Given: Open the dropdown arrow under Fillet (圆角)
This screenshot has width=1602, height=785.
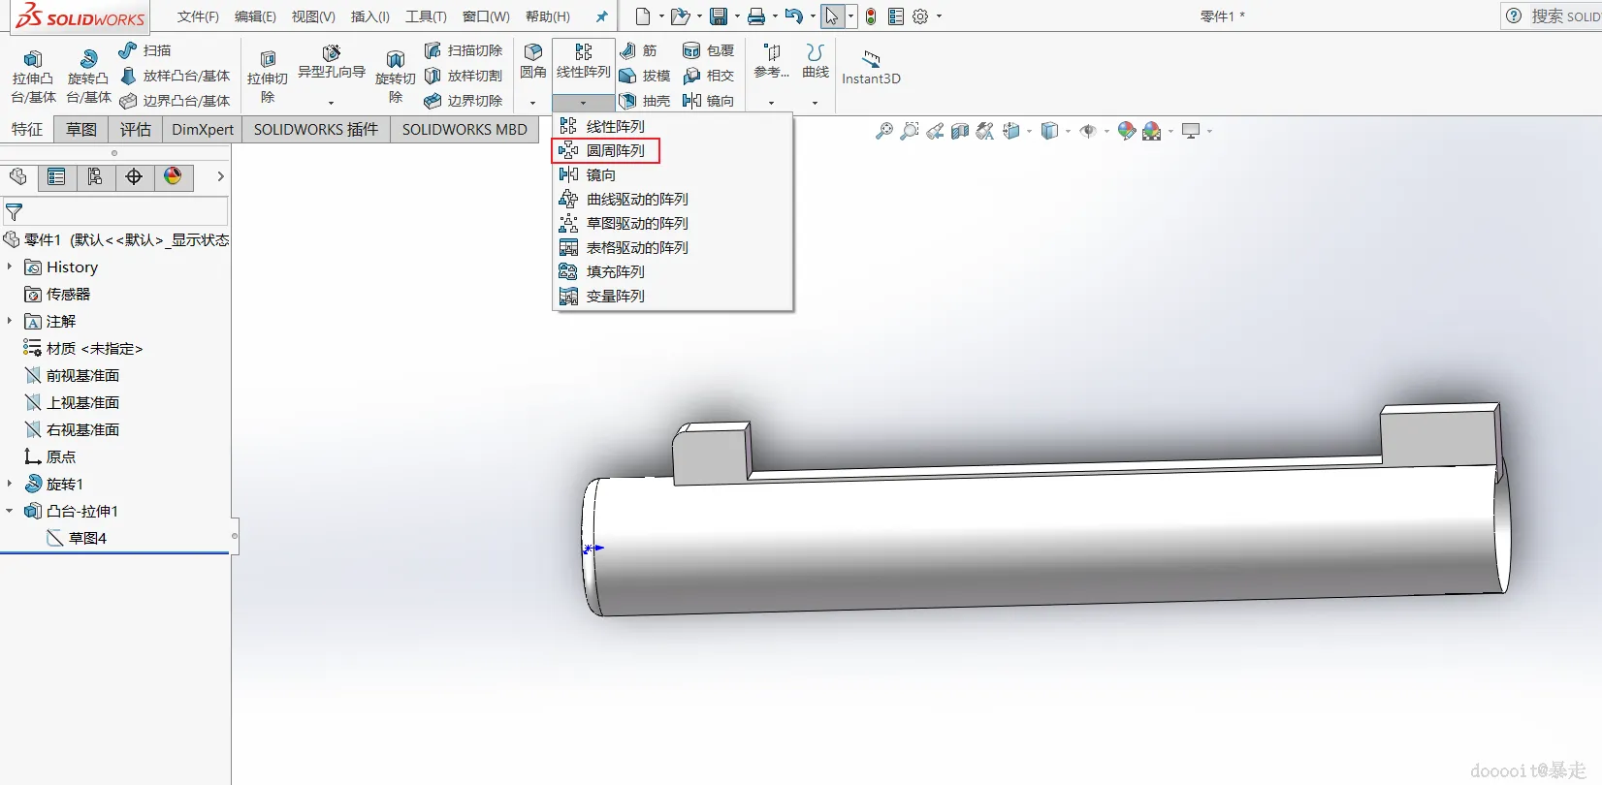Looking at the screenshot, I should coord(532,103).
